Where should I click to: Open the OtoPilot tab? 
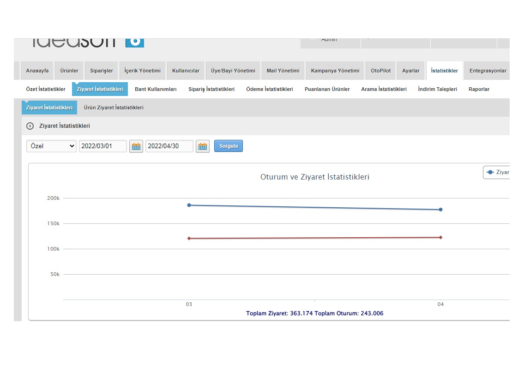click(380, 71)
